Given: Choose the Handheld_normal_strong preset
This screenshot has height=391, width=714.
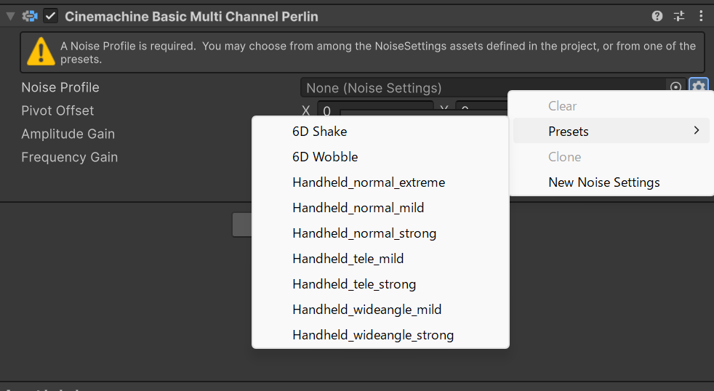Looking at the screenshot, I should [380, 233].
